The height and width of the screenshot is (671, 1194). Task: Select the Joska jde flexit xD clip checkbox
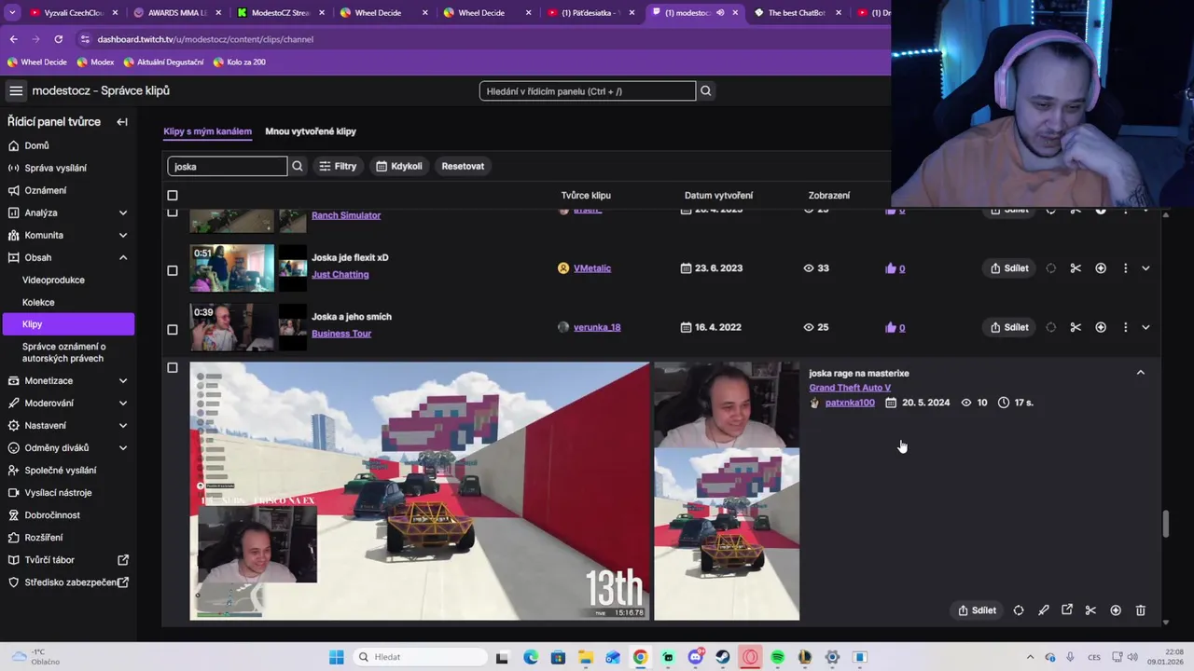172,270
